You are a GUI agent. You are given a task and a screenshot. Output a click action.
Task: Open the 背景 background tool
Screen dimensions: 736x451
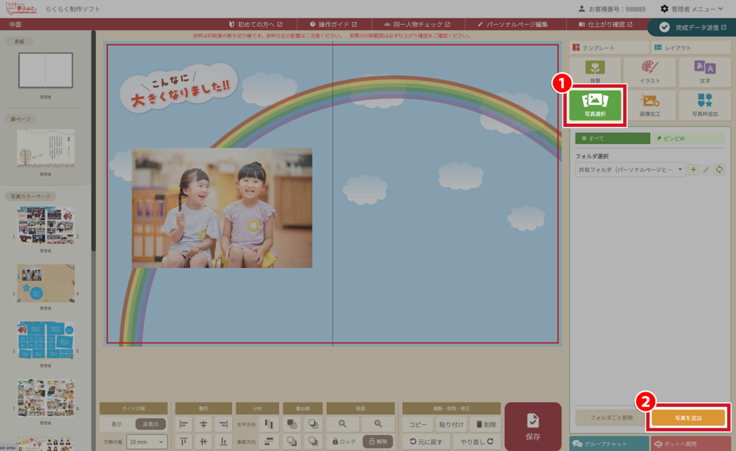click(x=595, y=72)
